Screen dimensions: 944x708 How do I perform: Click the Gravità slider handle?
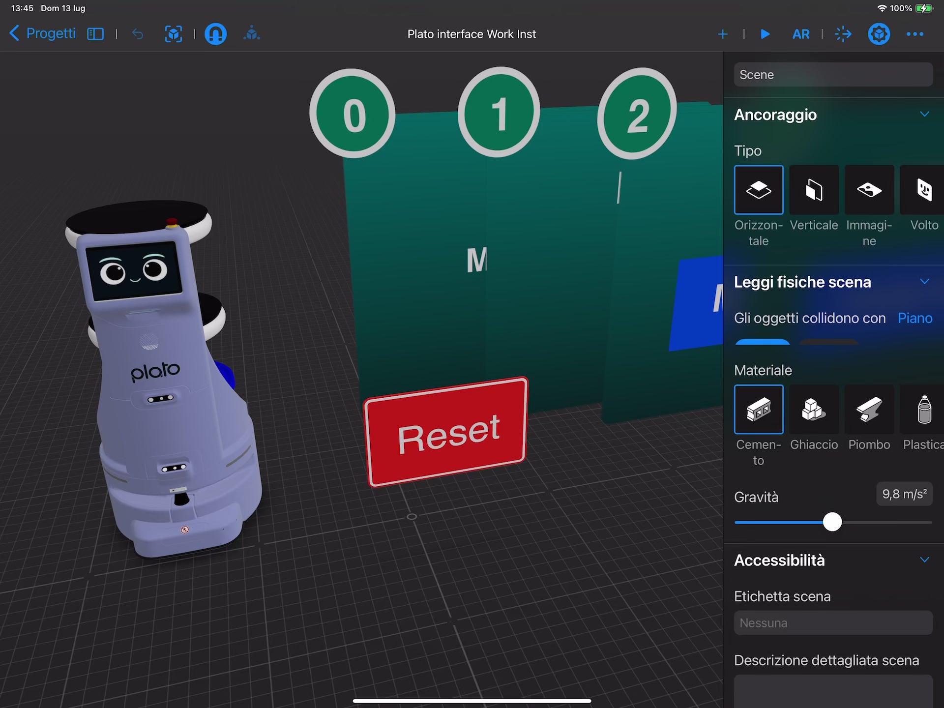pyautogui.click(x=832, y=522)
